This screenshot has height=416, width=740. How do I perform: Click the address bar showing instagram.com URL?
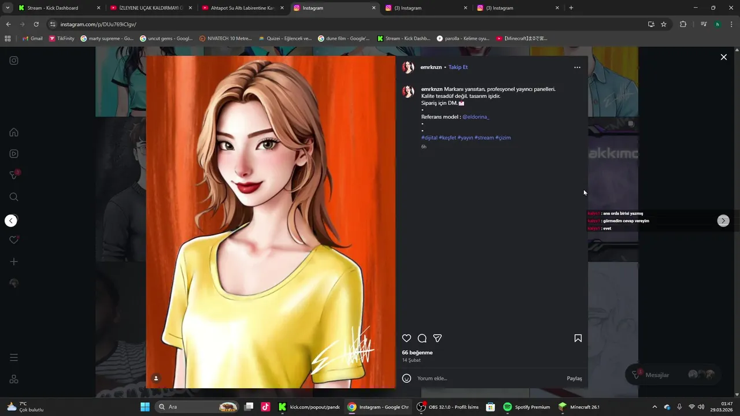pos(347,24)
